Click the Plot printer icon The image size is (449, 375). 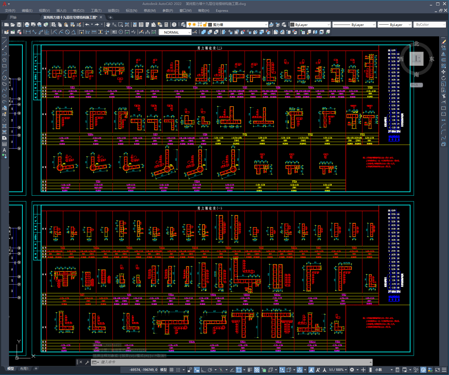[x=27, y=25]
